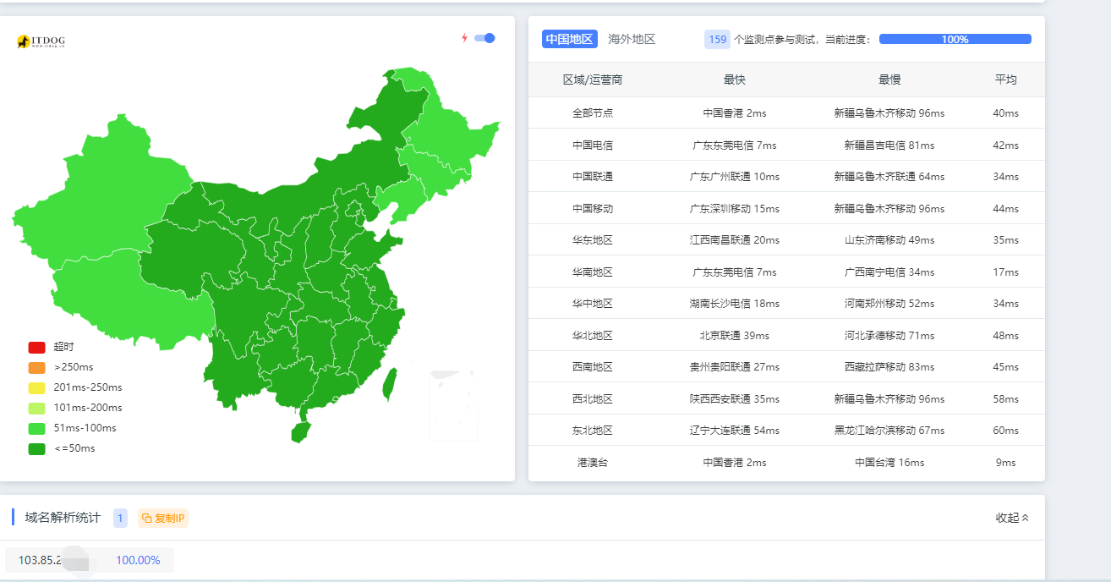Click the orange >250ms legend swatch

[36, 367]
